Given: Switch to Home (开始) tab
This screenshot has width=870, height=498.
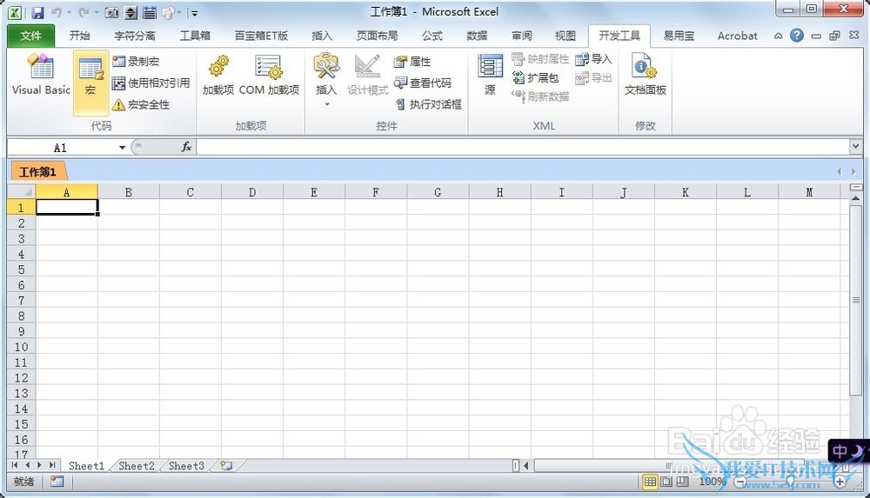Looking at the screenshot, I should (79, 36).
